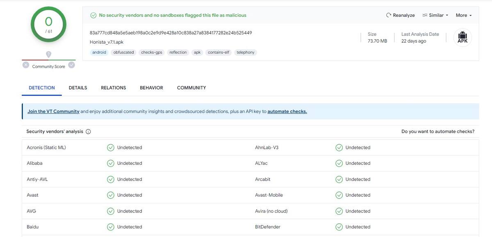Click the green check icon in no-detections banner
This screenshot has height=237, width=492.
93,15
